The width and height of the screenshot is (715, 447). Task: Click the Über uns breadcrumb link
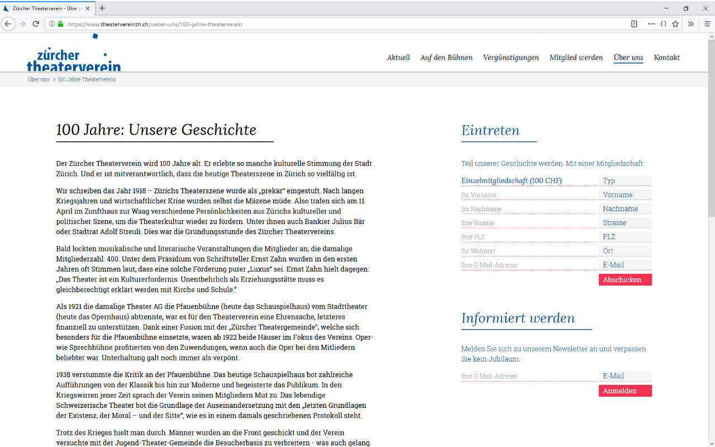[x=39, y=79]
